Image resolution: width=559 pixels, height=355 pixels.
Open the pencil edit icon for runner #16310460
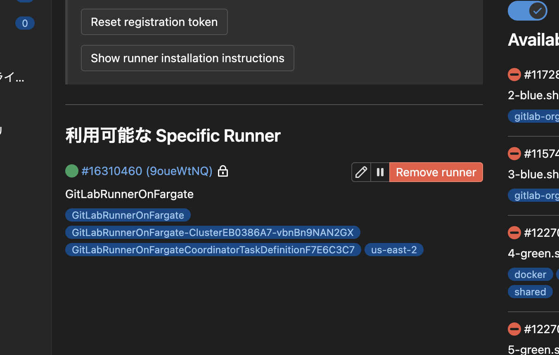click(x=361, y=172)
